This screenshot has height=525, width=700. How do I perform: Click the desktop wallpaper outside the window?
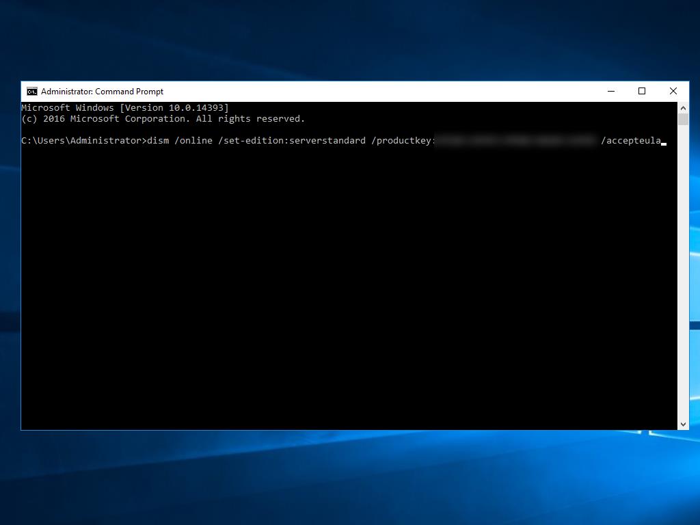coord(342,479)
